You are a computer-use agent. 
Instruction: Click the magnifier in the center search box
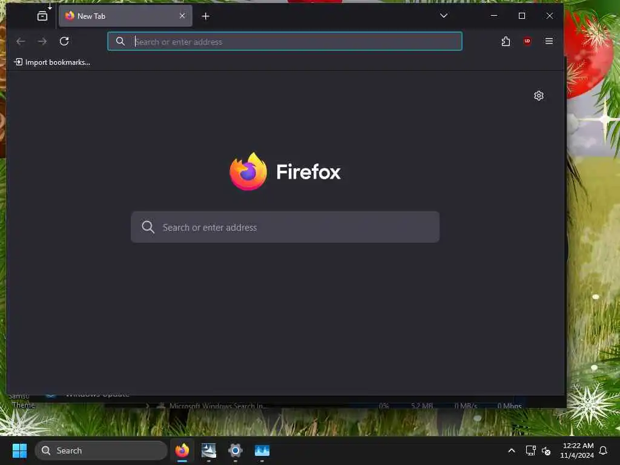148,227
